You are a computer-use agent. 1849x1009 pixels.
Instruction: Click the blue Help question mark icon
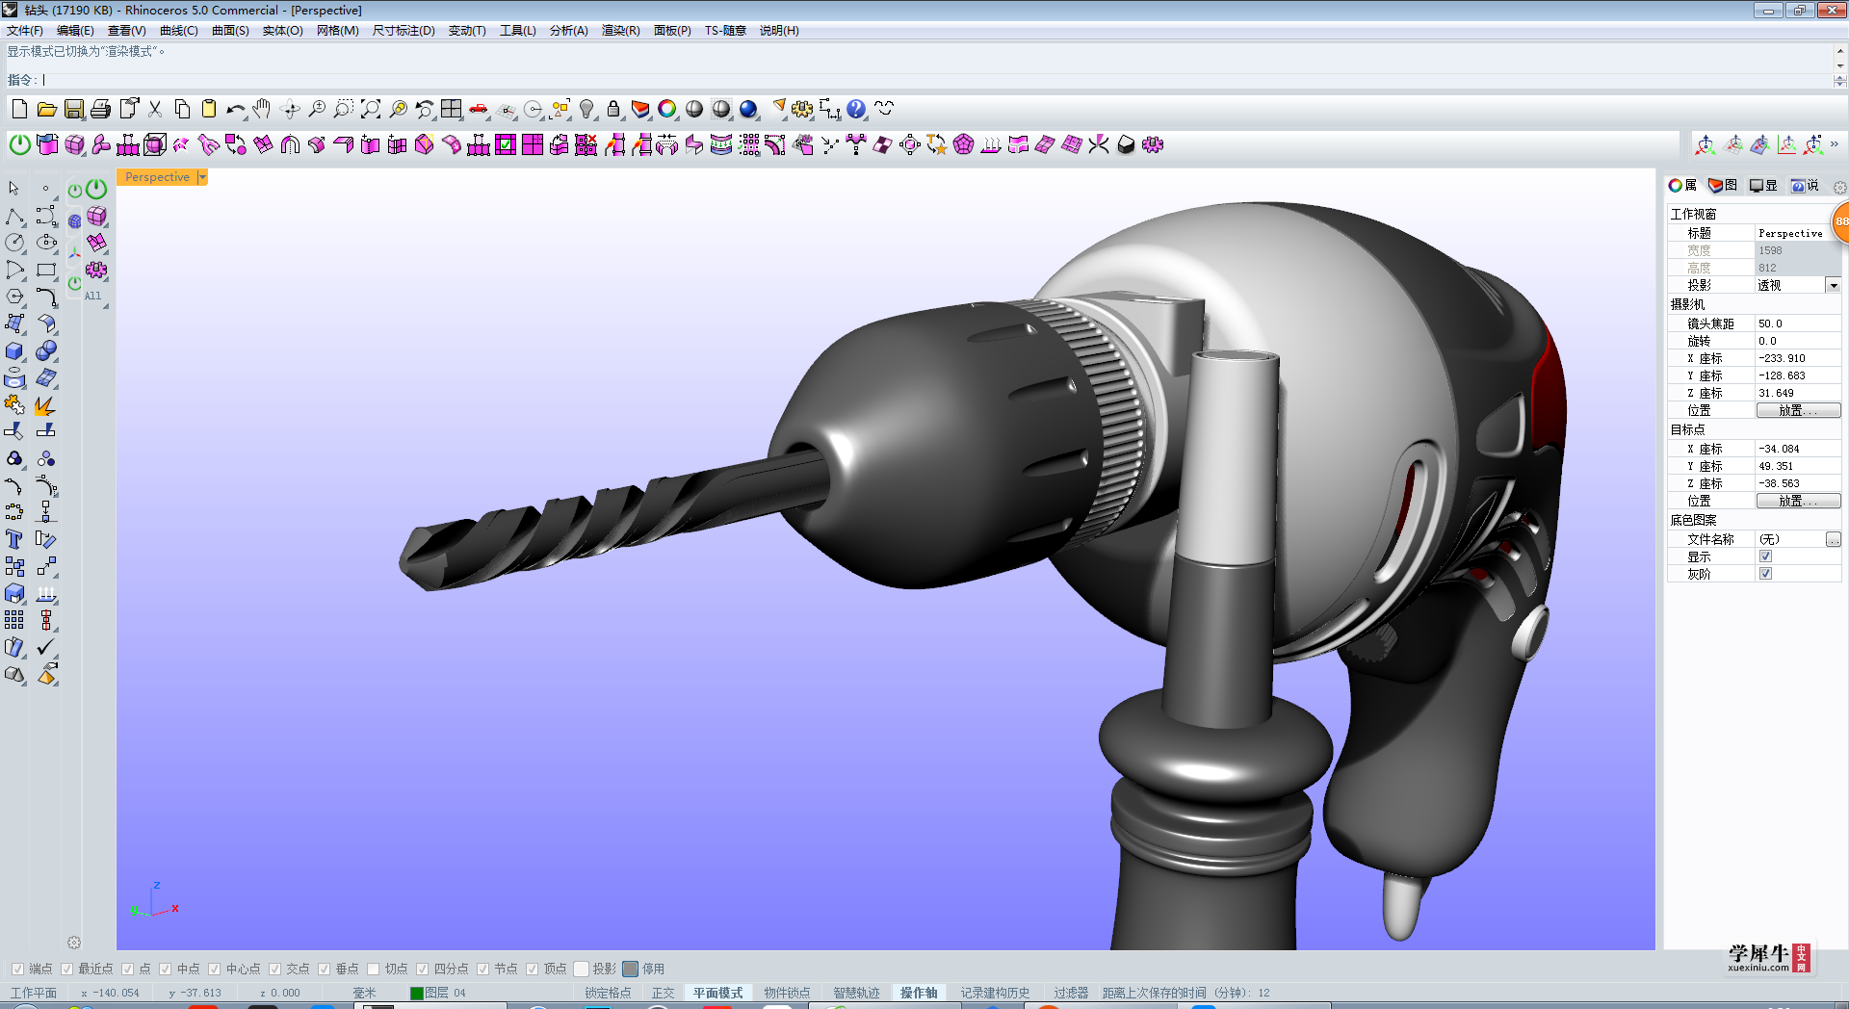pos(856,109)
